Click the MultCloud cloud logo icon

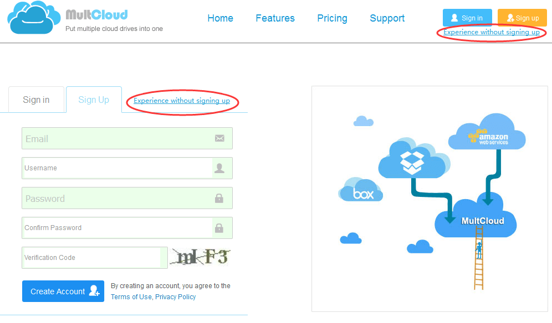pyautogui.click(x=33, y=18)
